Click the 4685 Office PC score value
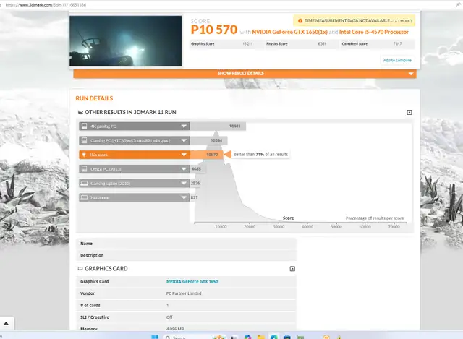This screenshot has height=339, width=463. click(196, 169)
